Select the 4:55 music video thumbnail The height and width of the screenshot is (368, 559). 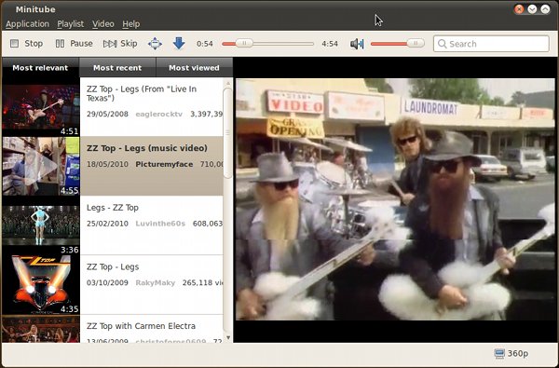pyautogui.click(x=41, y=166)
